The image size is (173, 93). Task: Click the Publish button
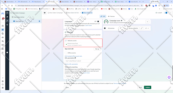[148, 87]
